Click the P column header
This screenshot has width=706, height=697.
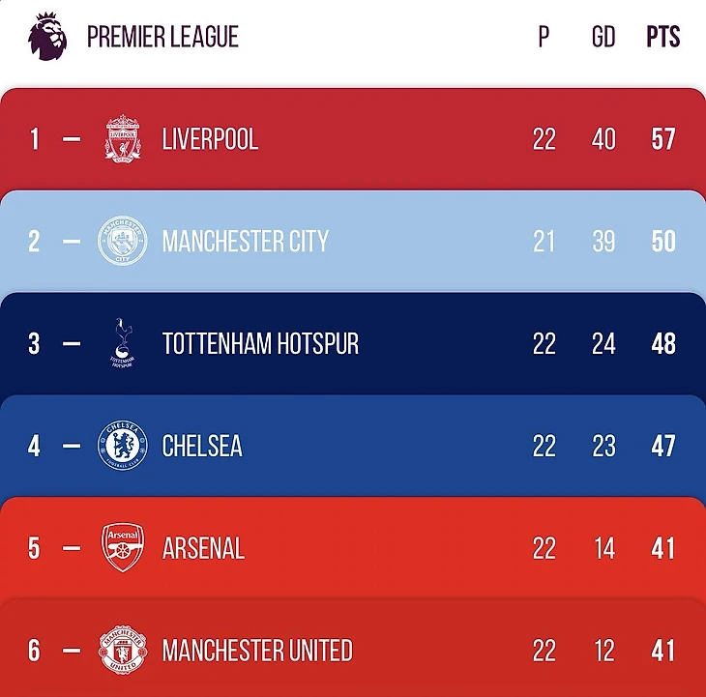(544, 38)
